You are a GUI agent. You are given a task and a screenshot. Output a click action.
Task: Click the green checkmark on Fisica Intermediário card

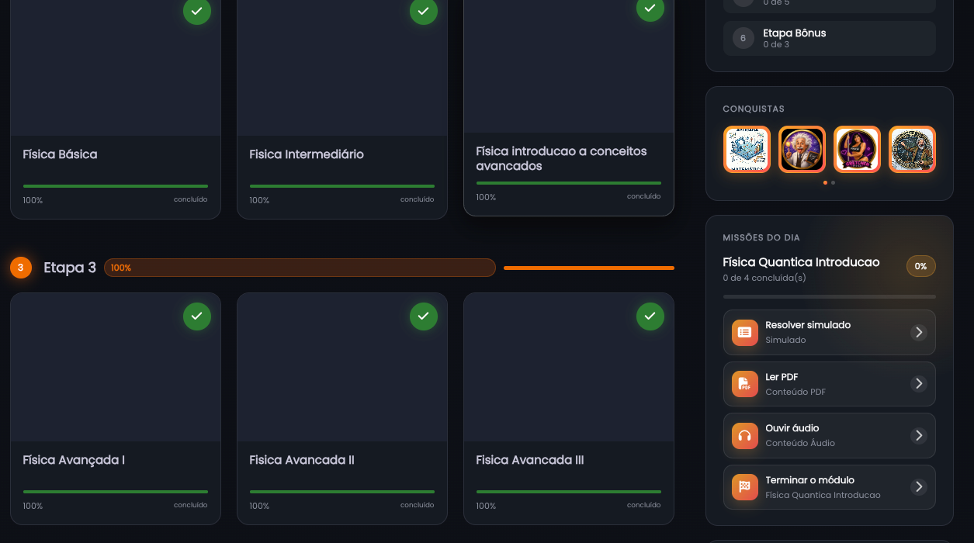coord(424,11)
